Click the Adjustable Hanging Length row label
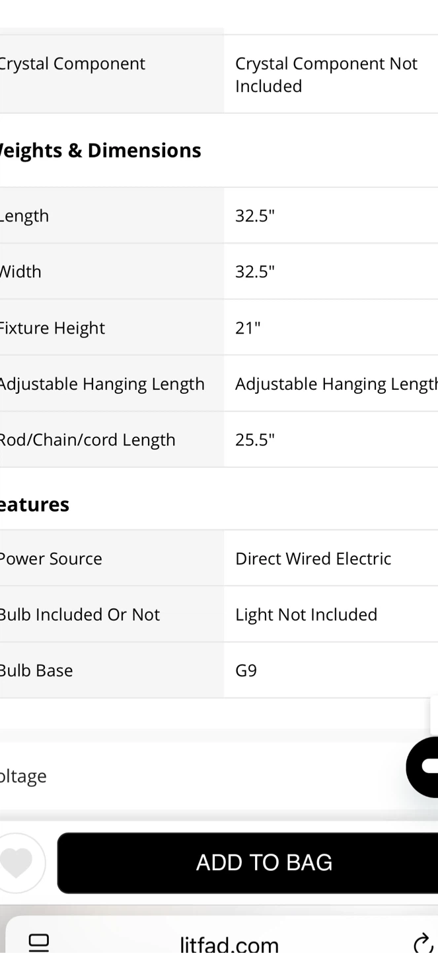Image resolution: width=438 pixels, height=953 pixels. tap(101, 384)
